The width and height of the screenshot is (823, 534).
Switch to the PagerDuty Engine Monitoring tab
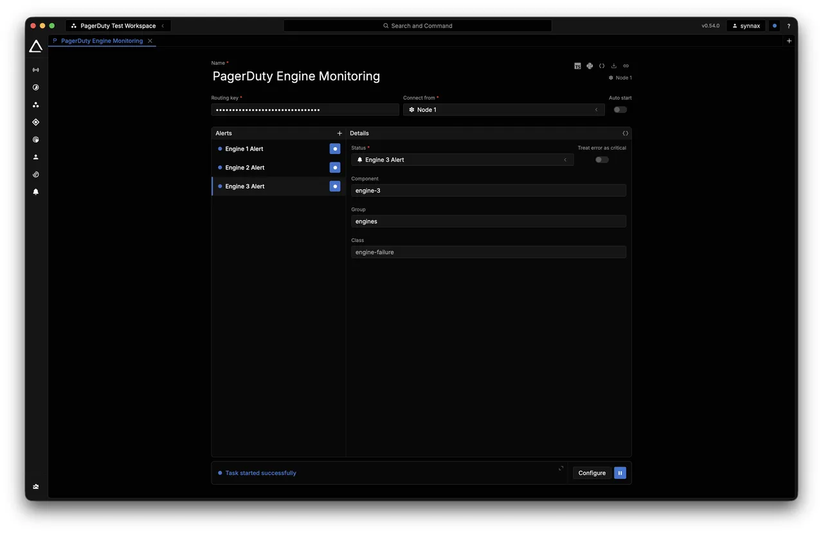point(102,41)
